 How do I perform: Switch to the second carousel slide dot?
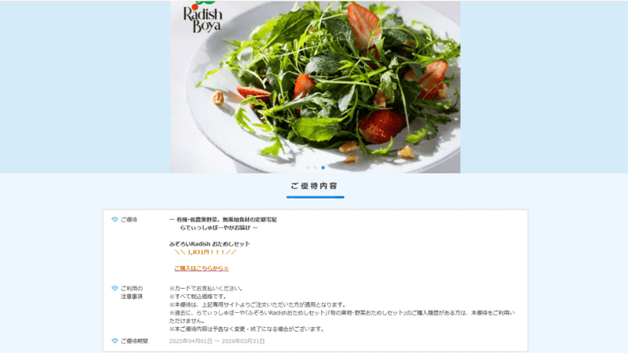pyautogui.click(x=316, y=168)
